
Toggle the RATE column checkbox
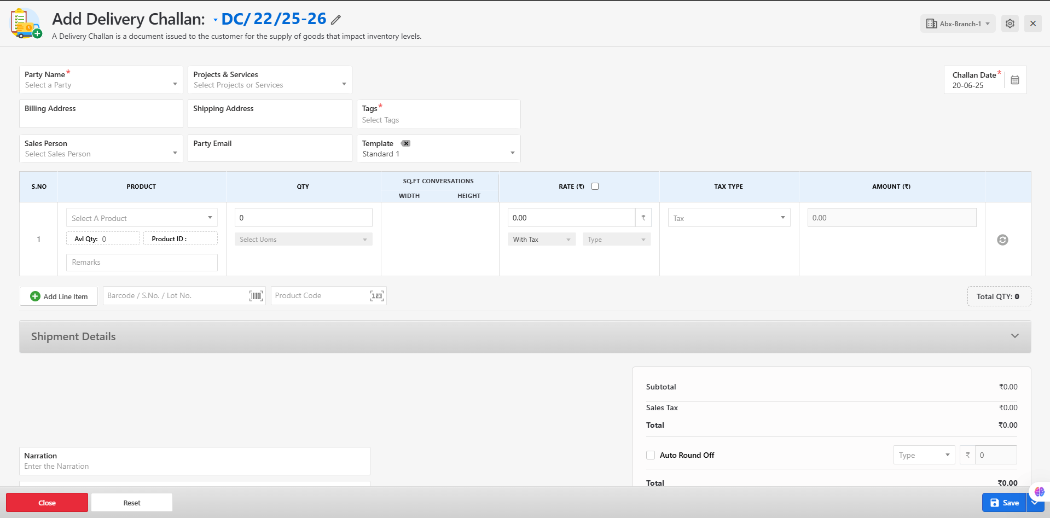(595, 187)
